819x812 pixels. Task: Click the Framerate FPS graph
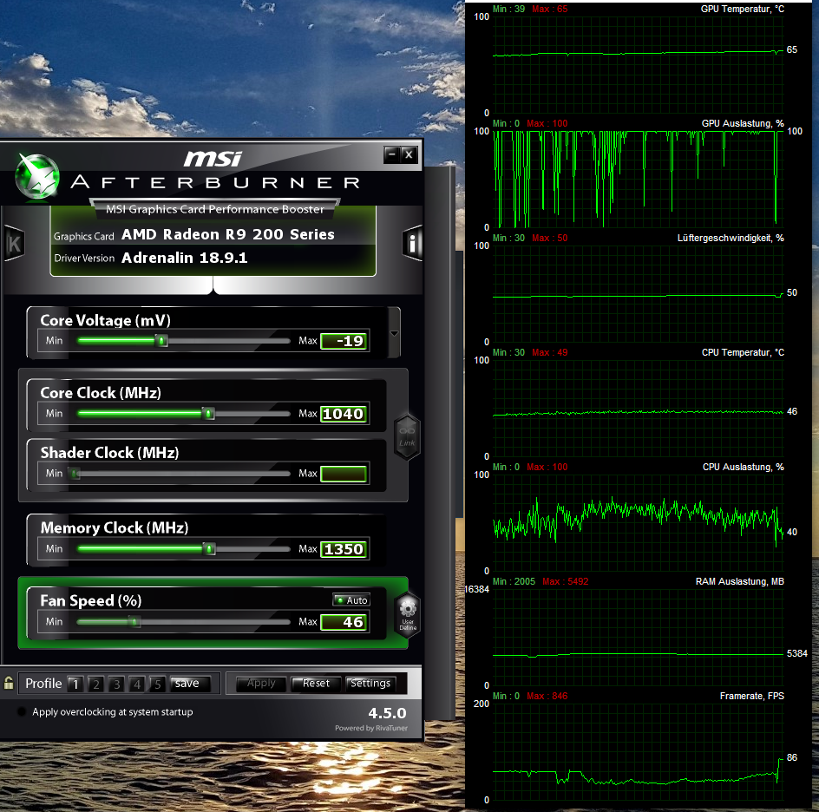click(638, 751)
